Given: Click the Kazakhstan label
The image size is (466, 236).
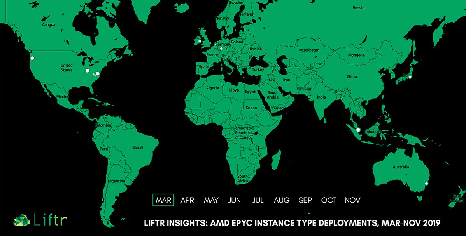Looking at the screenshot, I should coord(309,50).
